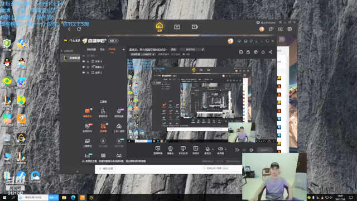Open the skin shirt icon in title bar
Screen dimensions: 357x201
click(x=251, y=41)
